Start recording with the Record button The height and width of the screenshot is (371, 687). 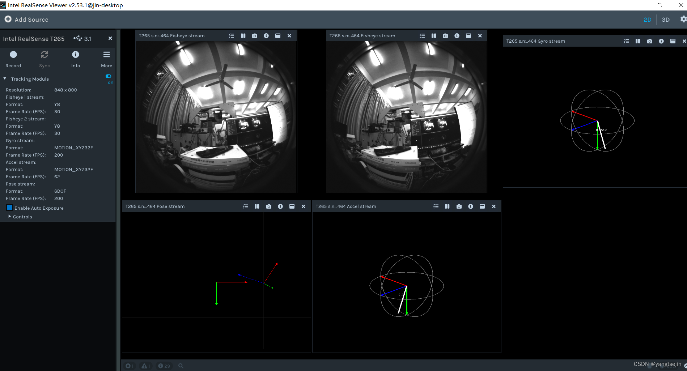pos(13,59)
